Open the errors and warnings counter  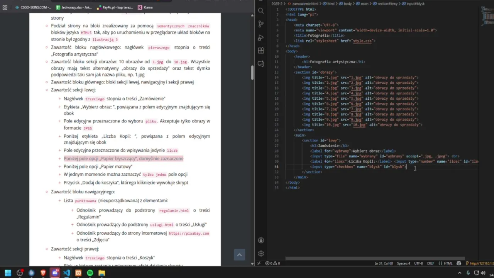272,263
